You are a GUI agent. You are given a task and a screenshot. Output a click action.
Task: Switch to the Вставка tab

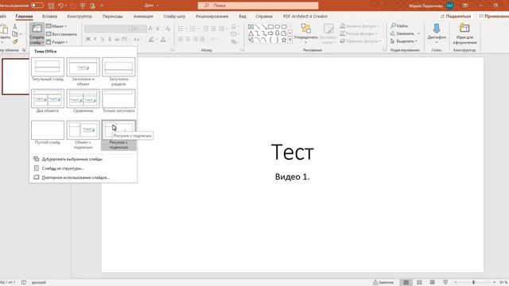(49, 16)
